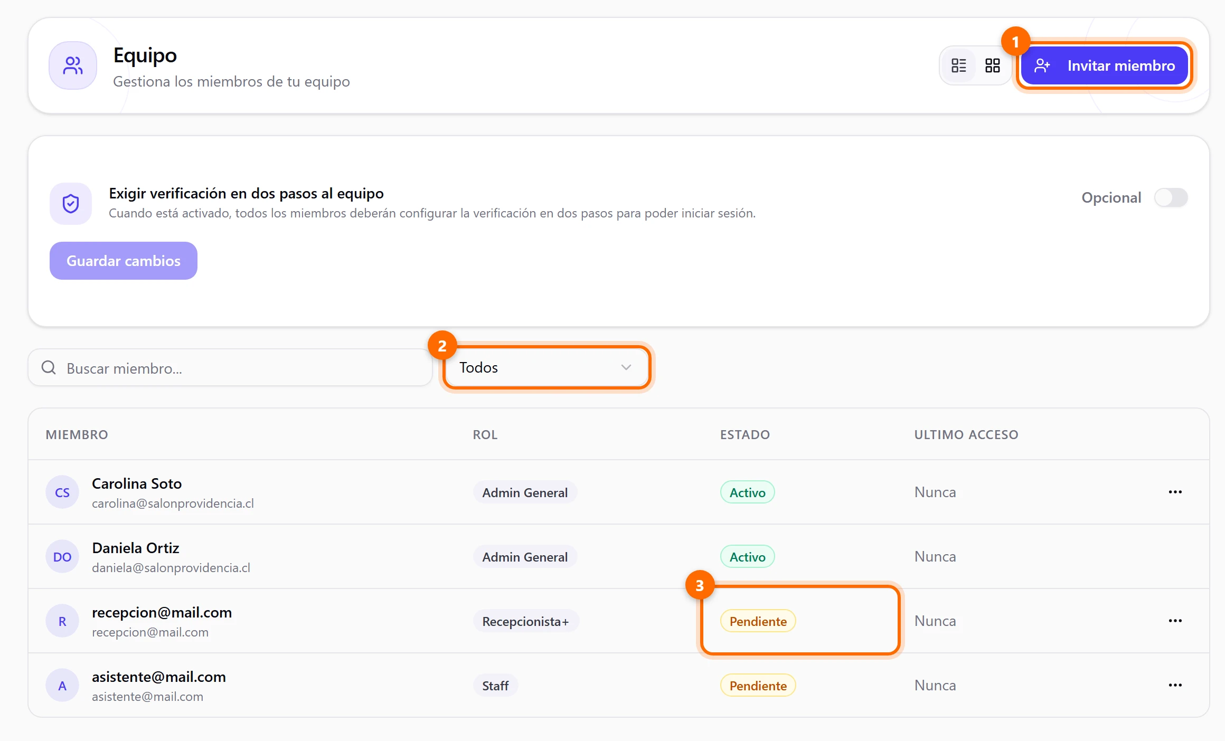Open more options for asistente@mail.com row

click(x=1175, y=685)
